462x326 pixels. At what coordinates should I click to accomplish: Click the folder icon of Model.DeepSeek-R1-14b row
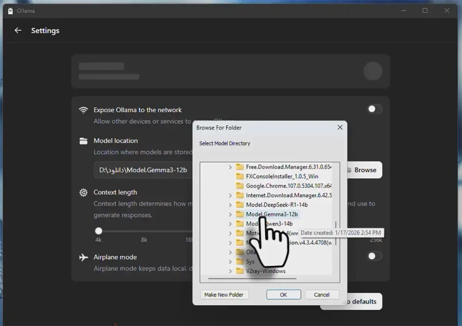click(240, 204)
